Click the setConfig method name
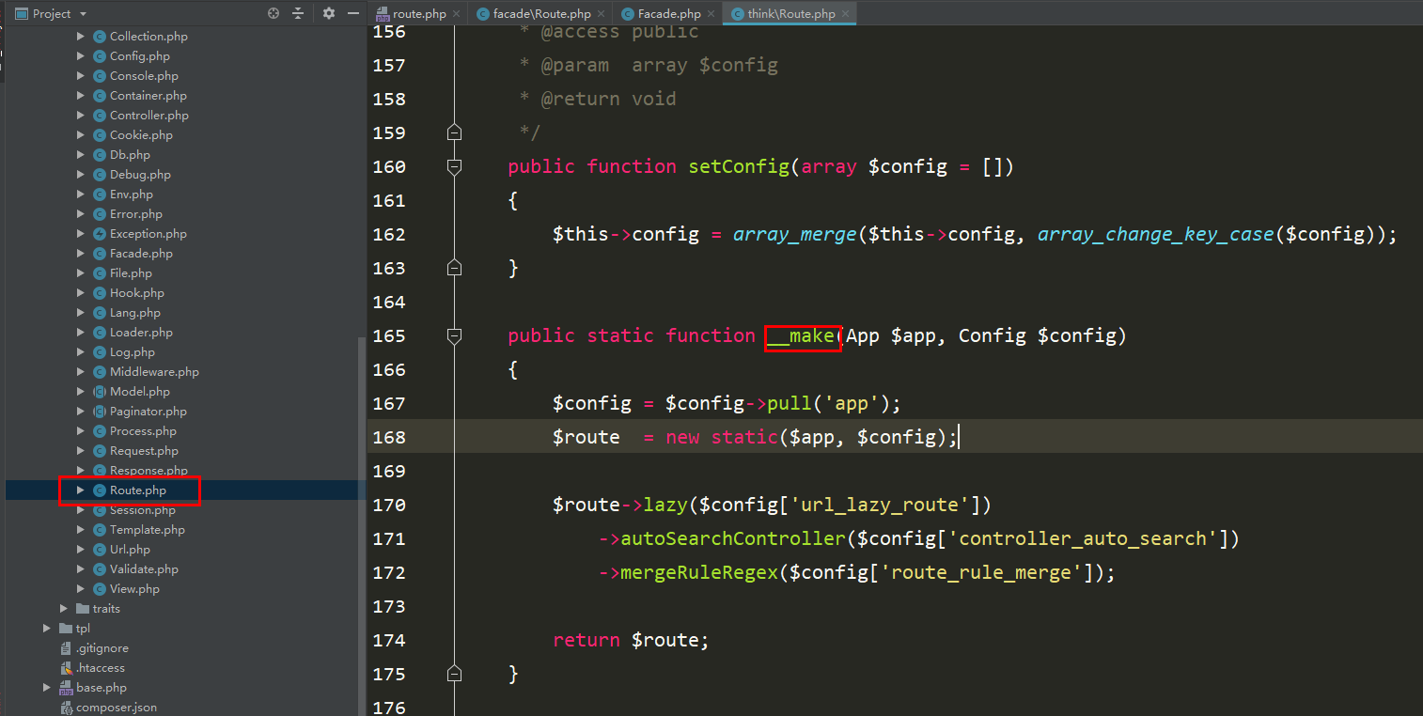The width and height of the screenshot is (1423, 716). (x=739, y=167)
